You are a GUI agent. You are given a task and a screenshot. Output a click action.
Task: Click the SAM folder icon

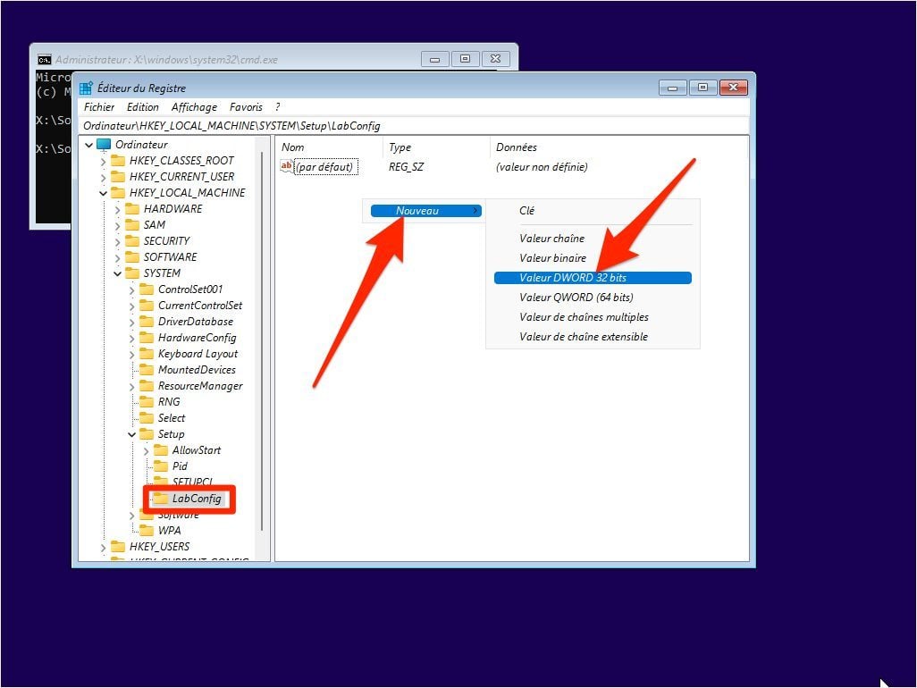pyautogui.click(x=133, y=225)
